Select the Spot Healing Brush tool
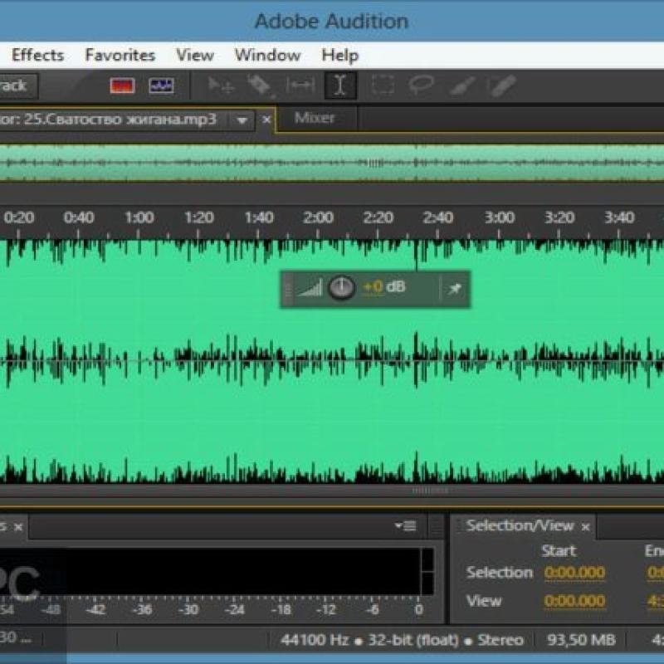Viewport: 664px width, 664px height. [x=502, y=85]
